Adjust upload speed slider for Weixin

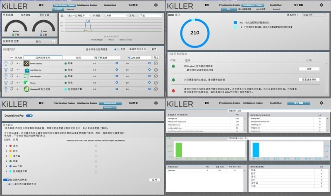click(149, 82)
